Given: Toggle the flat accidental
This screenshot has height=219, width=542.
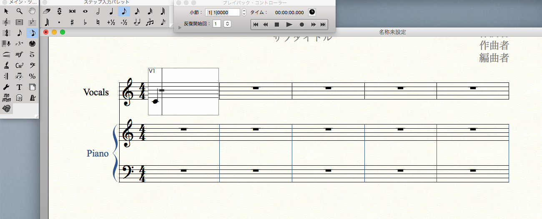Looking at the screenshot, I should pos(85,22).
